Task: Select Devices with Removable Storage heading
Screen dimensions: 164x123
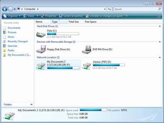Action: 56,42
